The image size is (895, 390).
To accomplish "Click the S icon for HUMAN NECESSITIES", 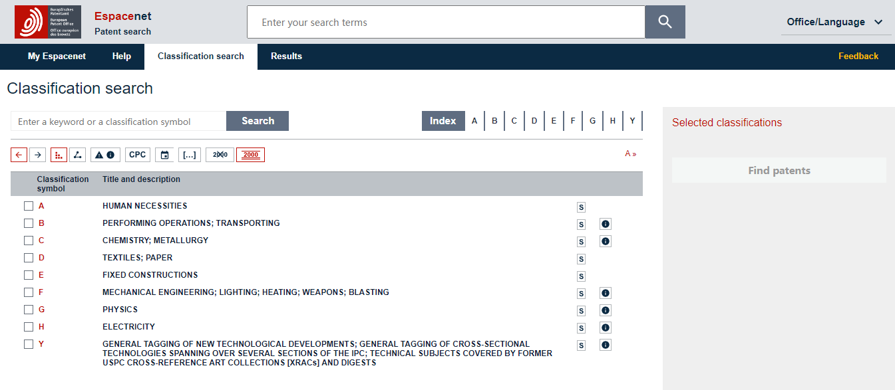I will 581,207.
